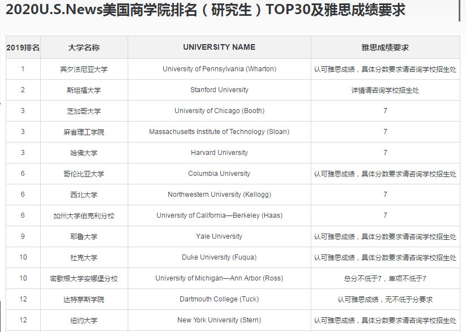Select the header cell 大学名称
The image size is (466, 332).
point(84,48)
